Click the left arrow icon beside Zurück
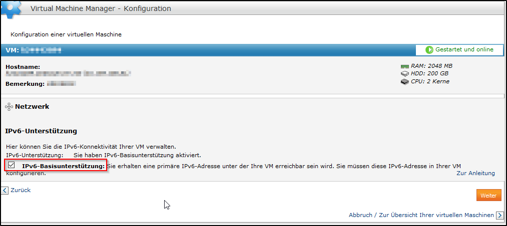This screenshot has width=507, height=226. click(x=5, y=190)
